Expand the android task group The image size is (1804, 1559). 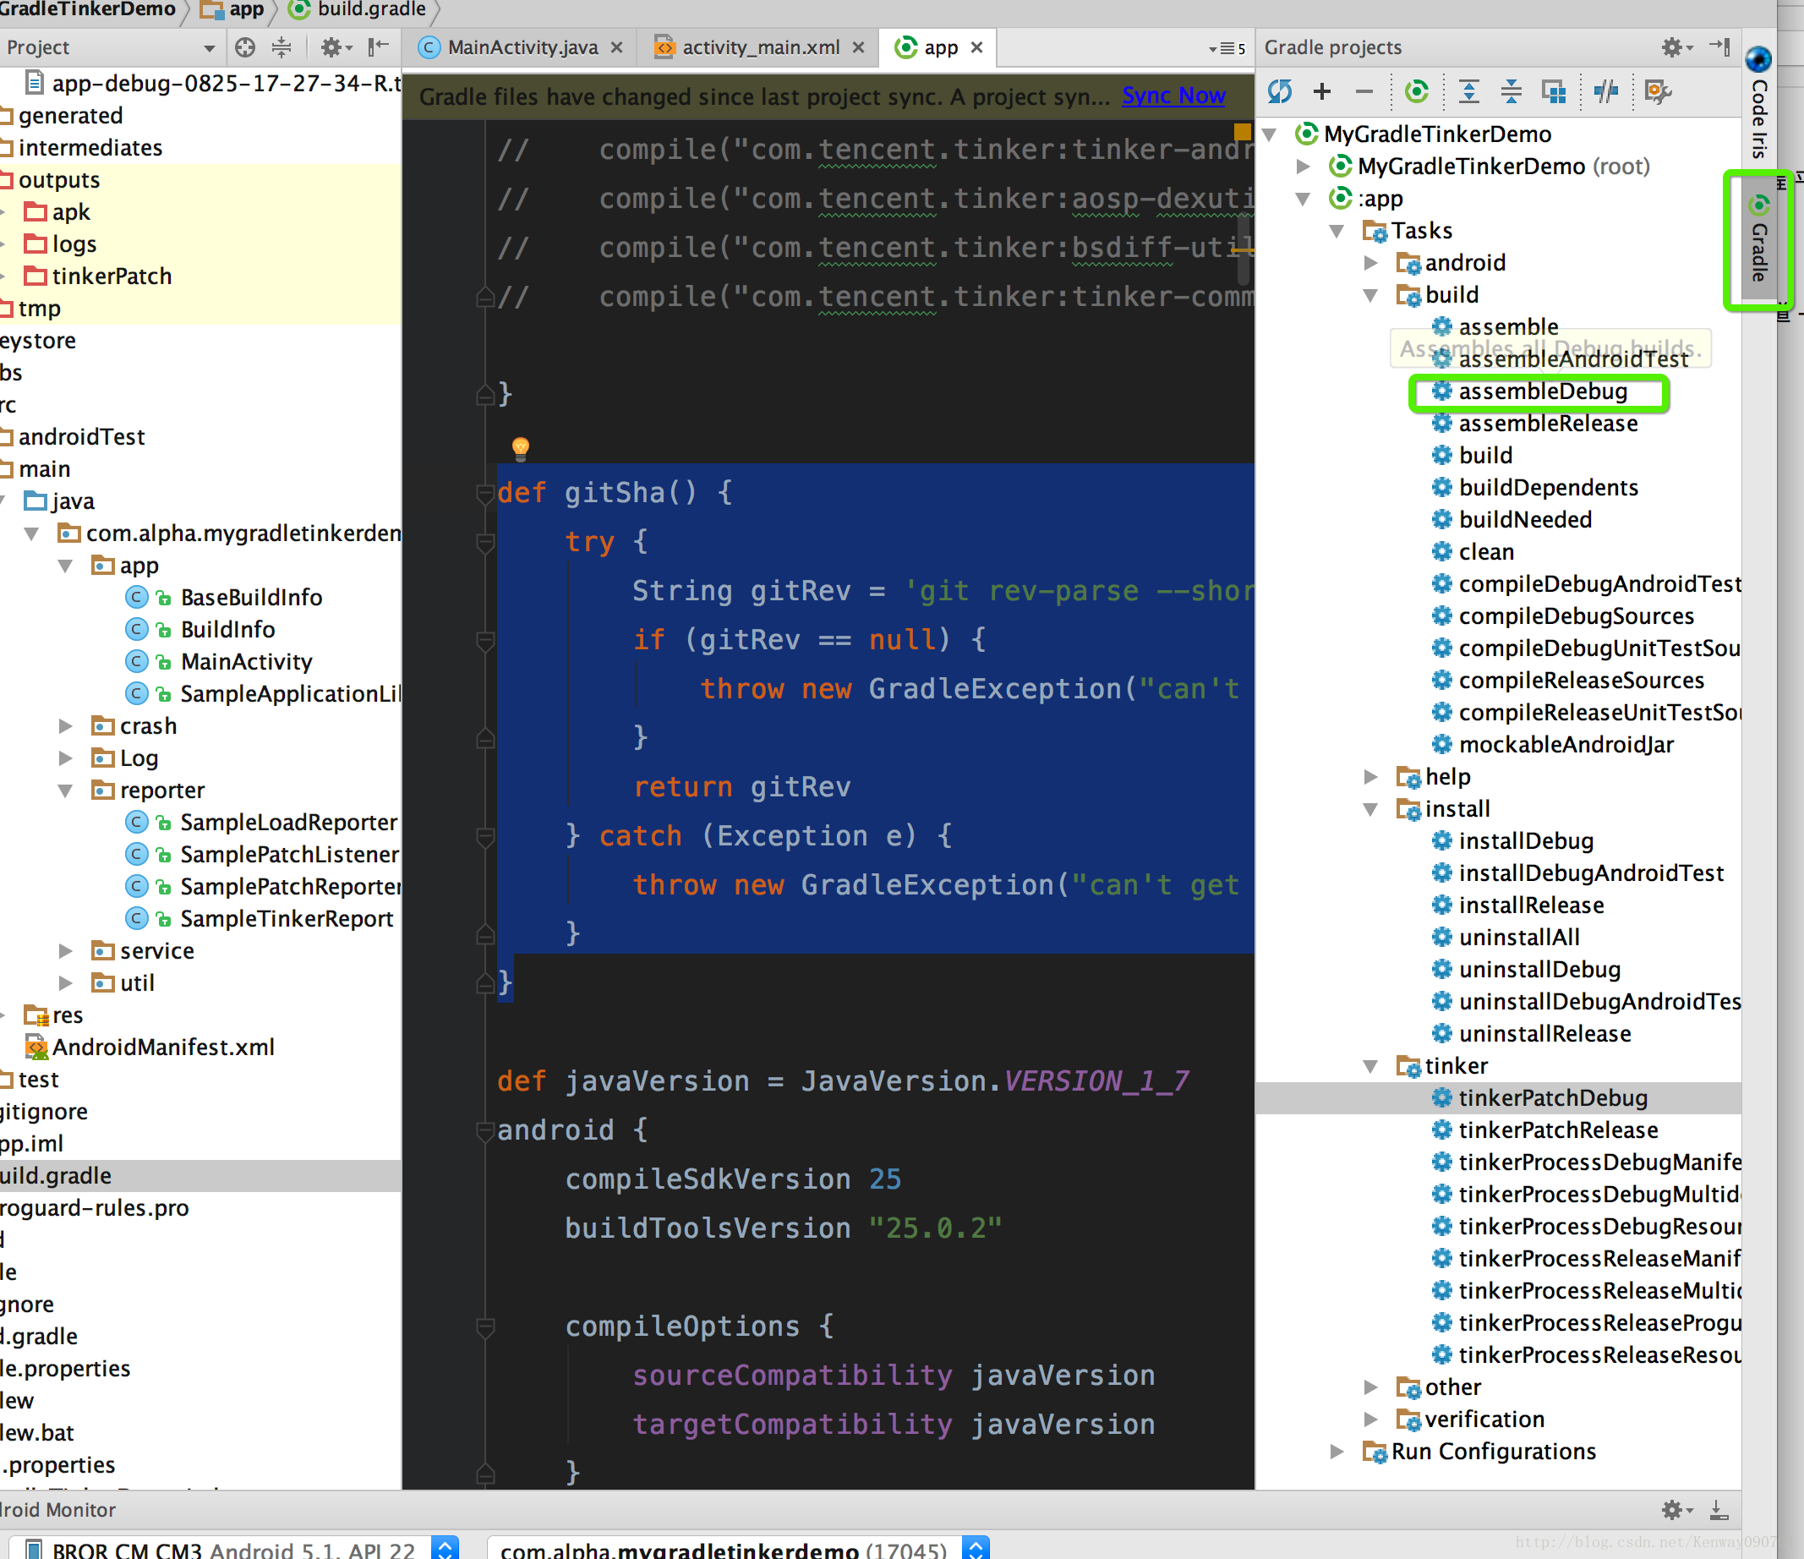click(x=1371, y=263)
